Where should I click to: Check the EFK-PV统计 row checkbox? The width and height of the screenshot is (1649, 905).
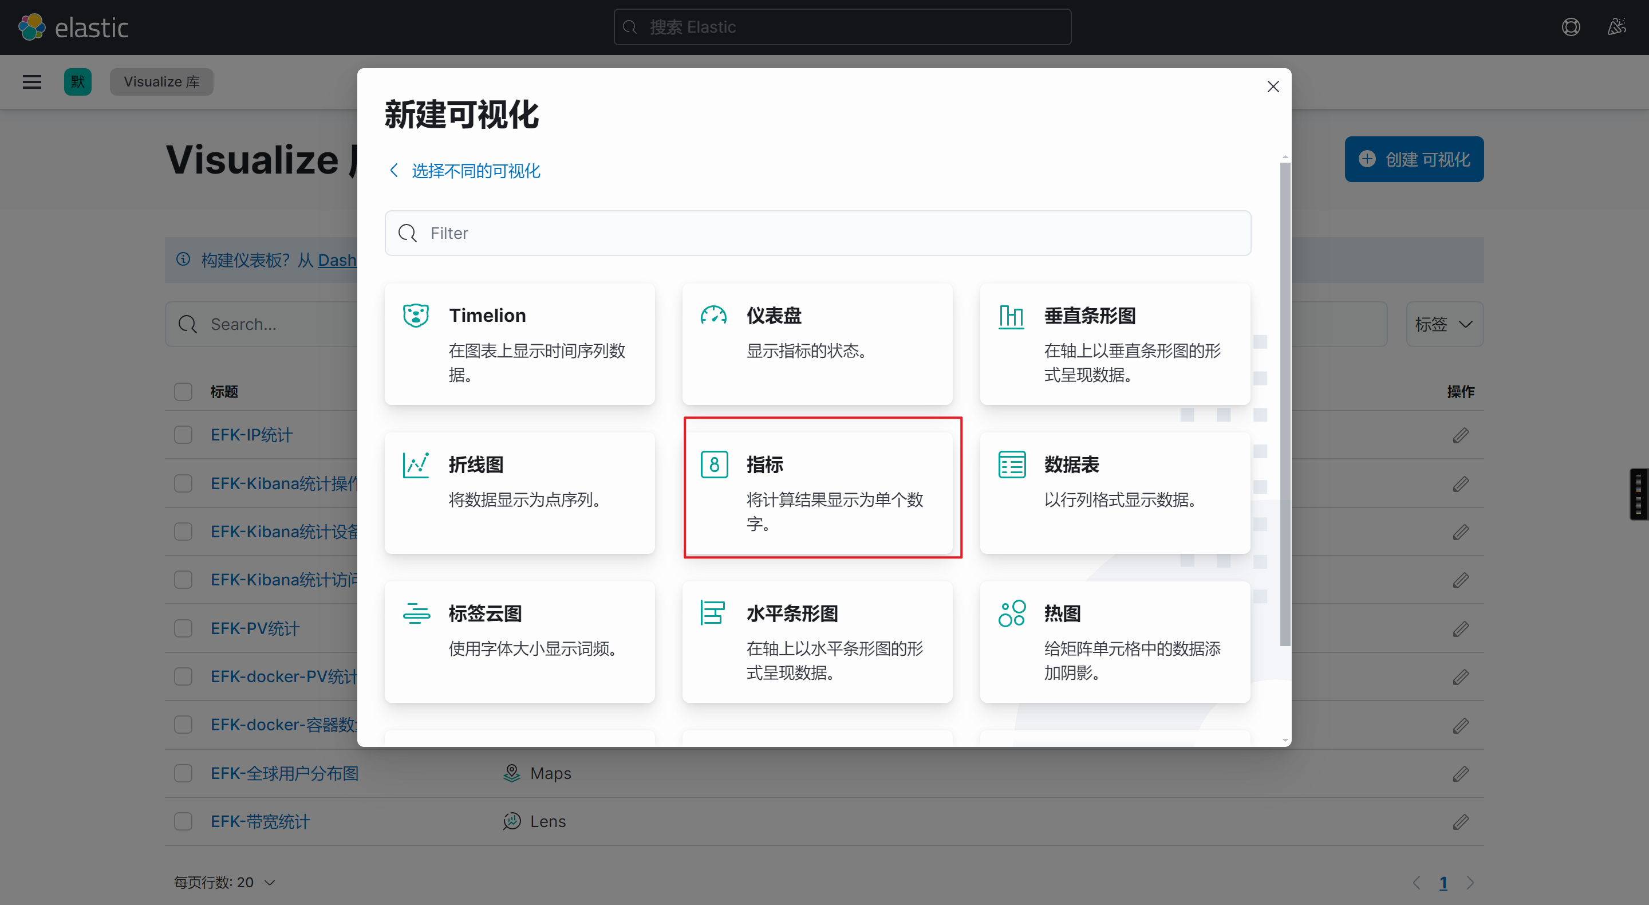pos(183,628)
